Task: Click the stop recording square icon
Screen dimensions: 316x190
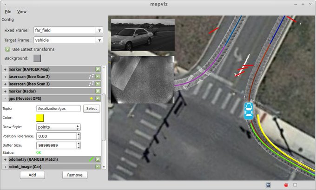Action: [295, 185]
